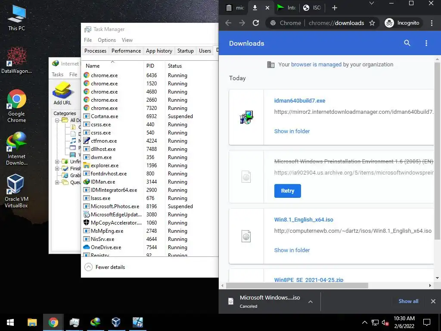Expand Unfinished category in IDM tree
This screenshot has height=331, width=441.
point(57,162)
